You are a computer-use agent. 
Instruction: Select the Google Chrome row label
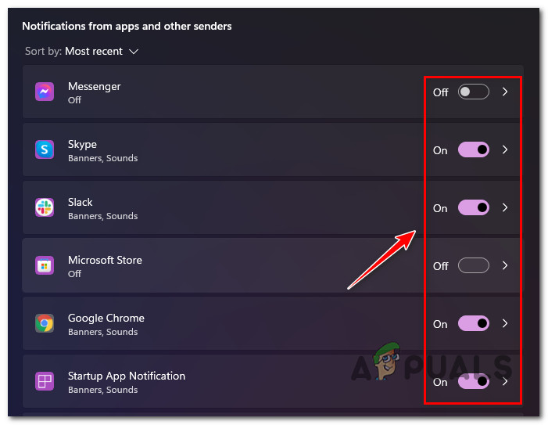click(x=106, y=318)
